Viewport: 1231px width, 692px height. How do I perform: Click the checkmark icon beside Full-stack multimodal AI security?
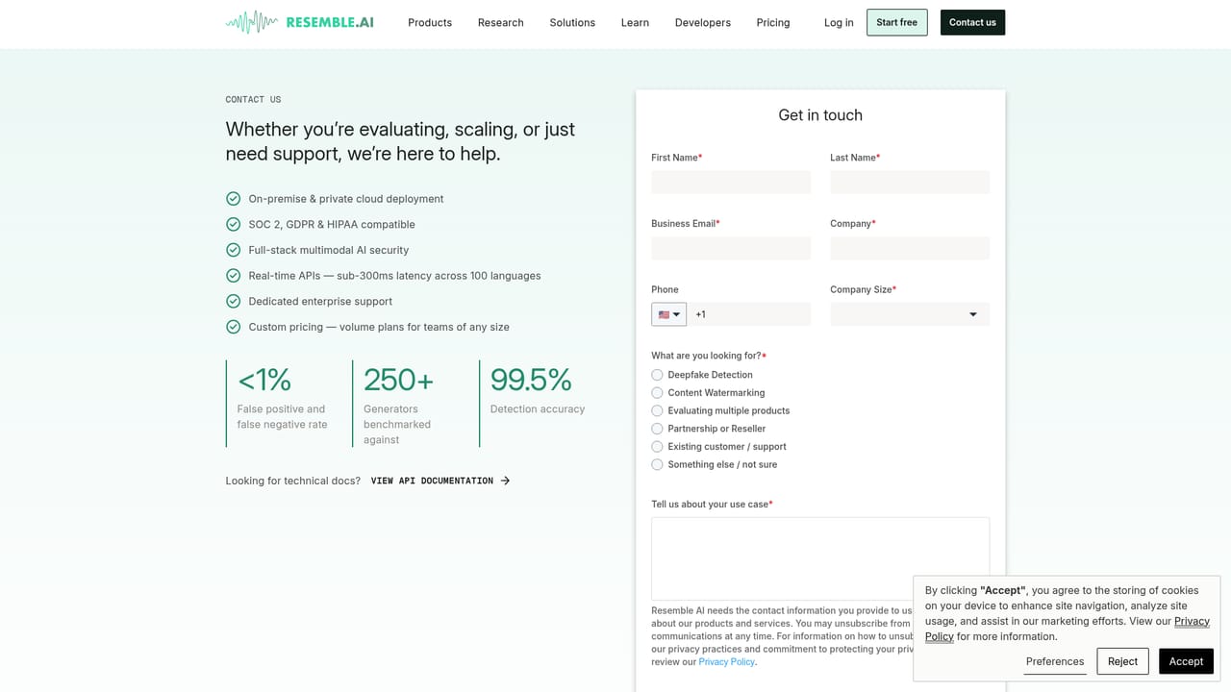point(233,250)
